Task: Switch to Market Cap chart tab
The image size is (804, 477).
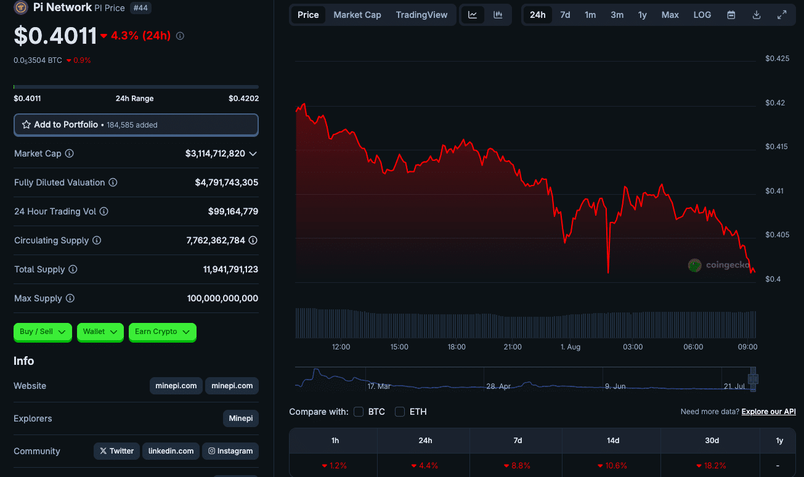Action: [x=357, y=15]
